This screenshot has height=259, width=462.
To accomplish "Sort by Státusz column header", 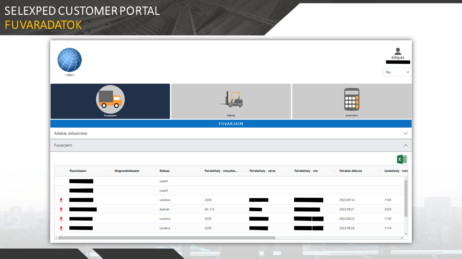I will tap(165, 171).
